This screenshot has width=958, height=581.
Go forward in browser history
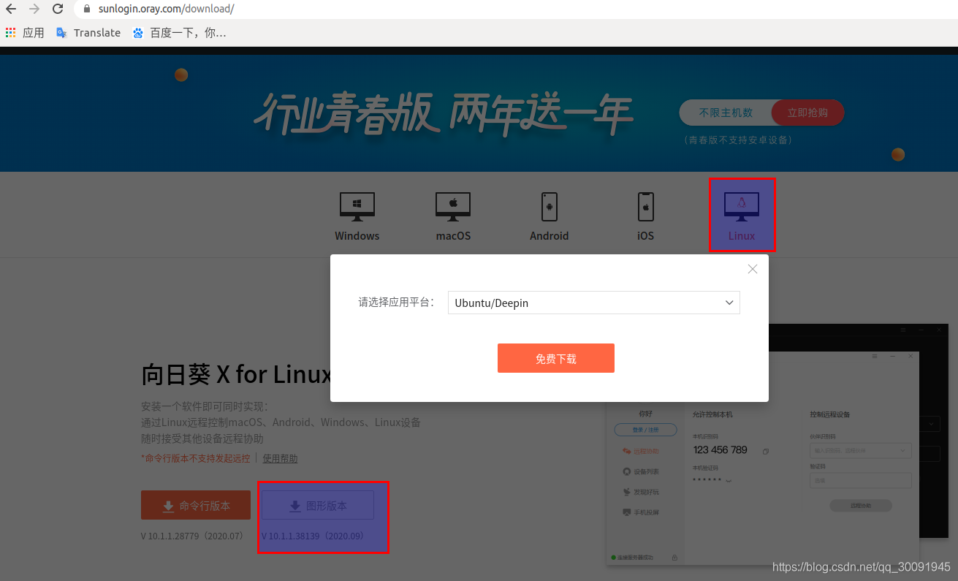coord(34,10)
